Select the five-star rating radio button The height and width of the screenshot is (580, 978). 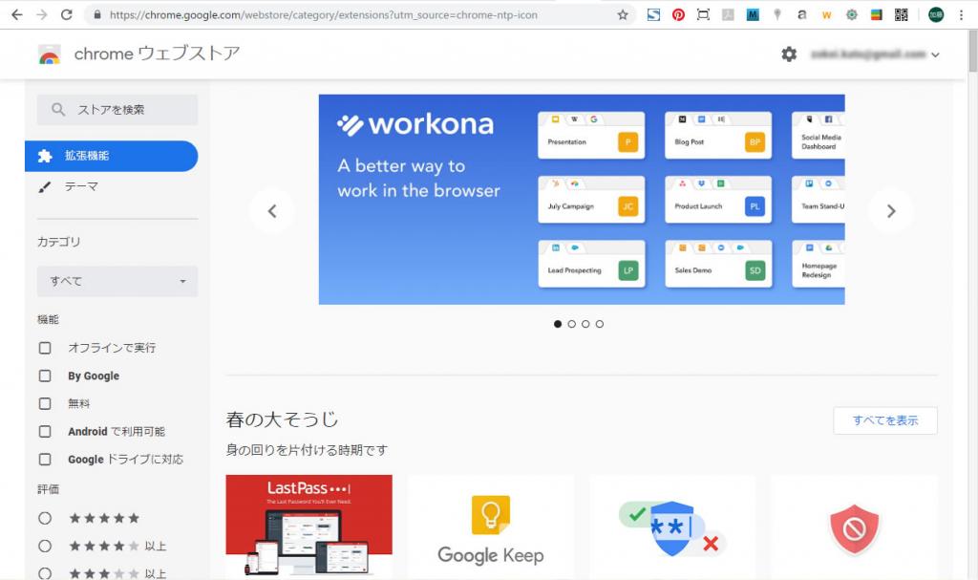[45, 518]
